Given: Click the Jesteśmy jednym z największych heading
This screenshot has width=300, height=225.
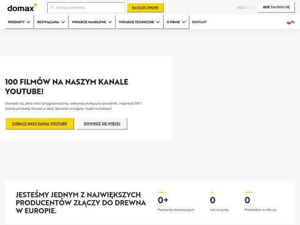Looking at the screenshot, I should tap(81, 202).
